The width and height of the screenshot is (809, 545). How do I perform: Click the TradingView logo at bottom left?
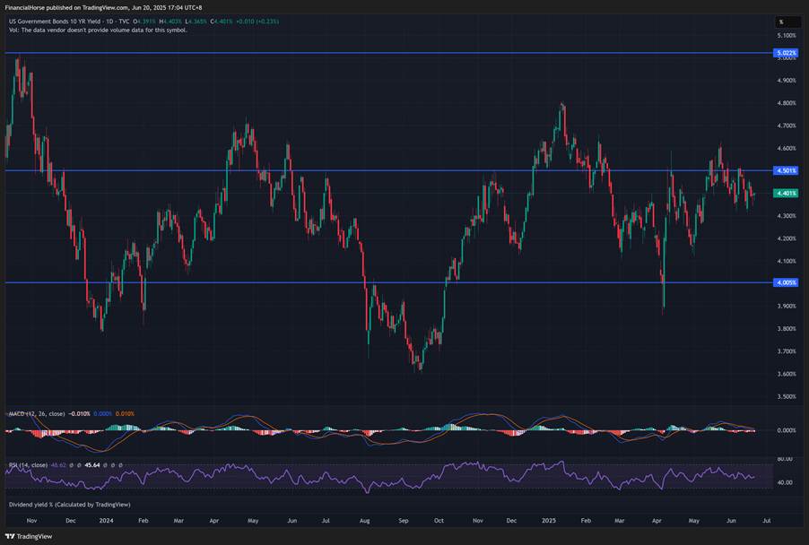pyautogui.click(x=29, y=536)
